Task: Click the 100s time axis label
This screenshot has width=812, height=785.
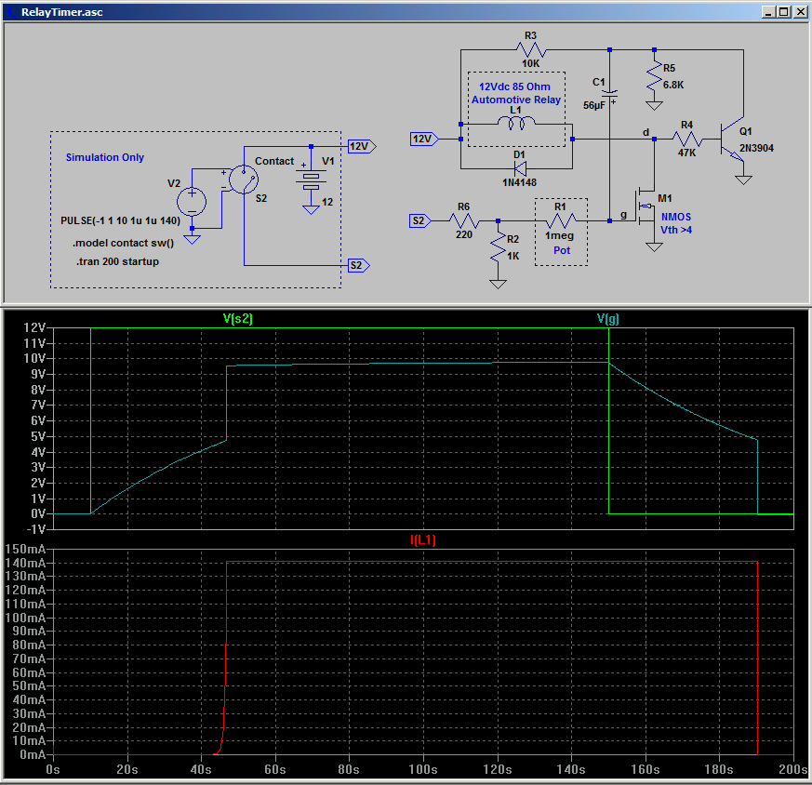Action: pos(423,769)
